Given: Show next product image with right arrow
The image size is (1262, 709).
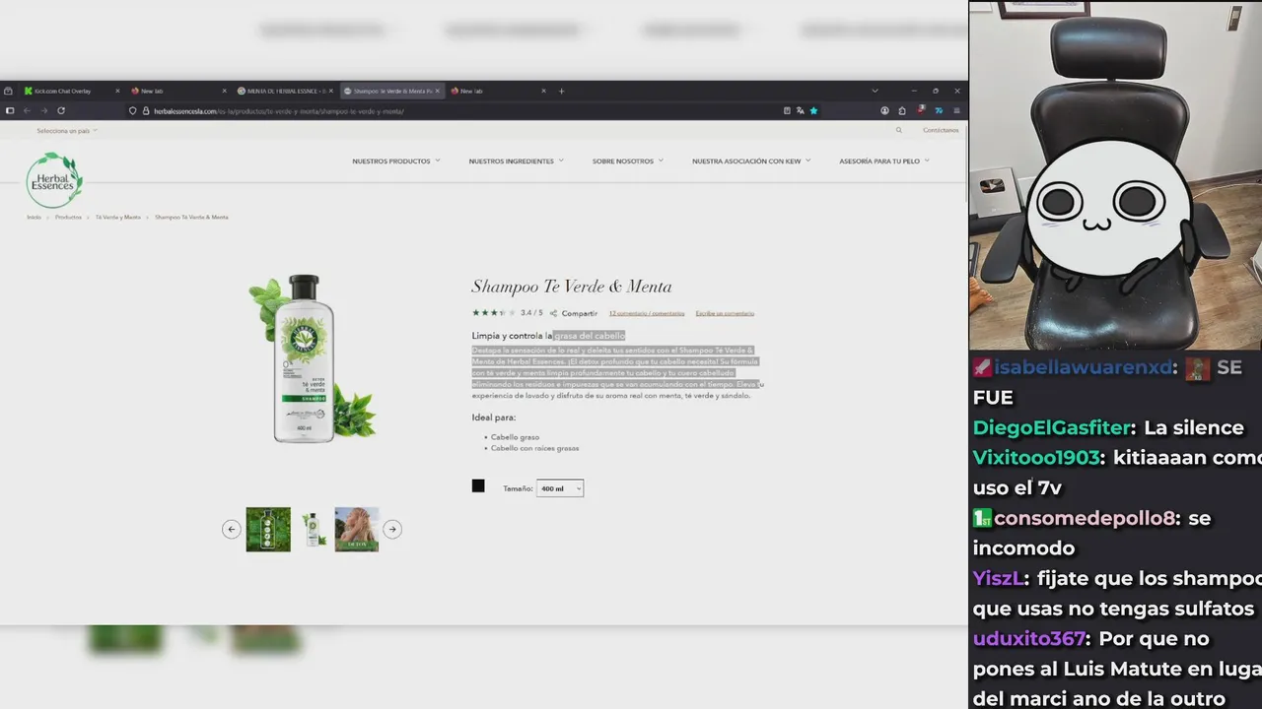Looking at the screenshot, I should coord(392,529).
